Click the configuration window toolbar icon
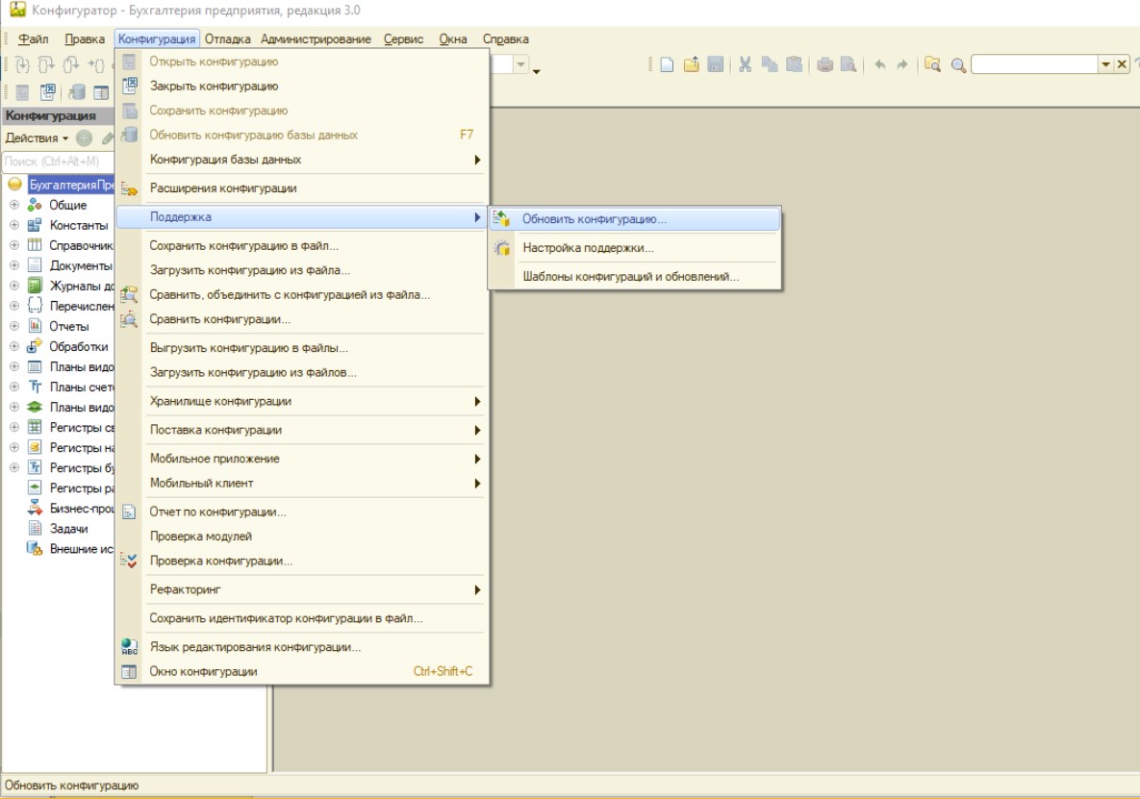Viewport: 1140px width, 799px height. tap(101, 92)
